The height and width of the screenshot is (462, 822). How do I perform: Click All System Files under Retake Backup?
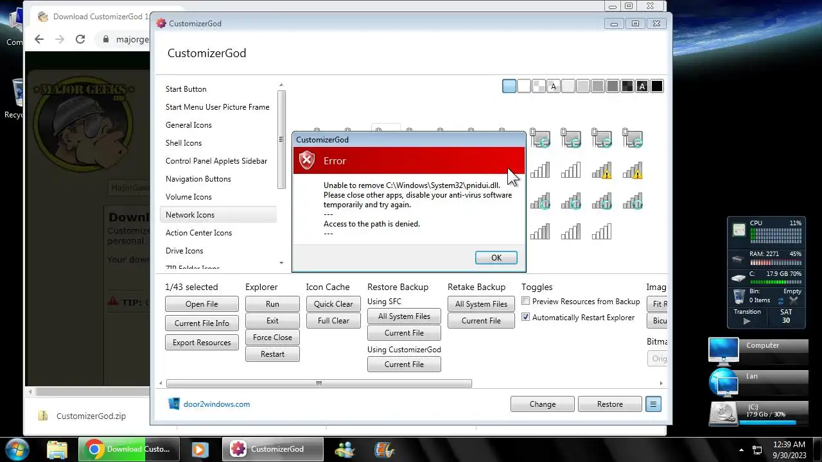click(x=481, y=304)
